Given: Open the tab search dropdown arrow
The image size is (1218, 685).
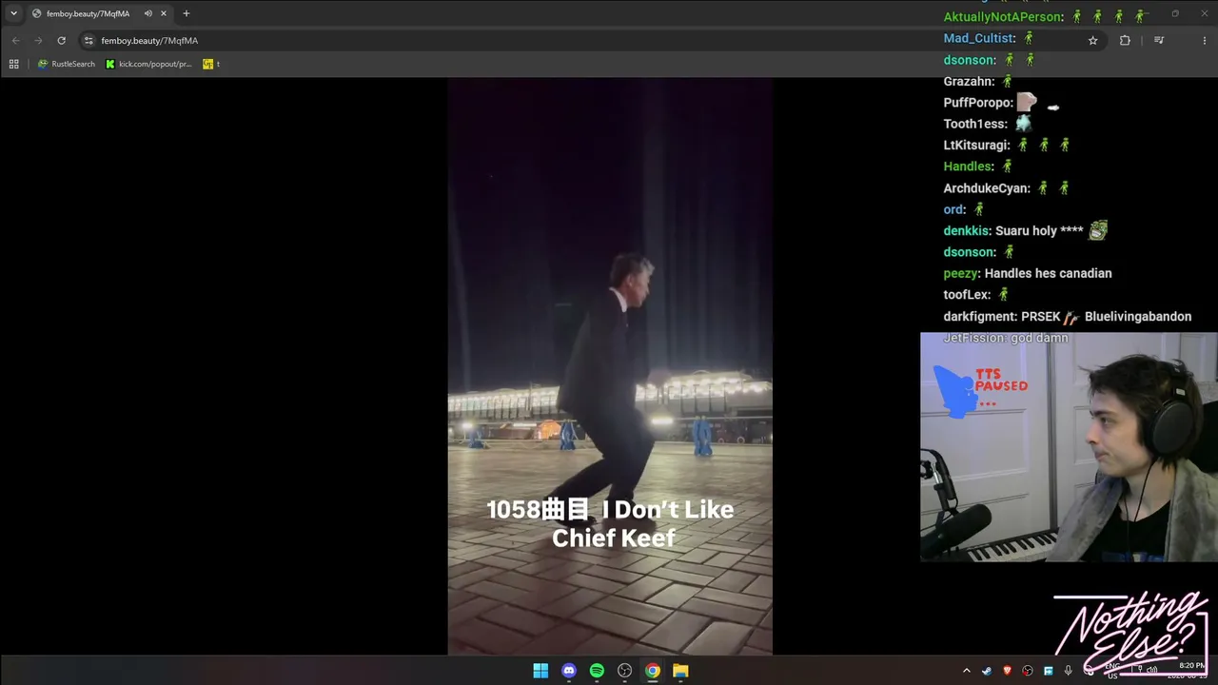Looking at the screenshot, I should [x=13, y=13].
